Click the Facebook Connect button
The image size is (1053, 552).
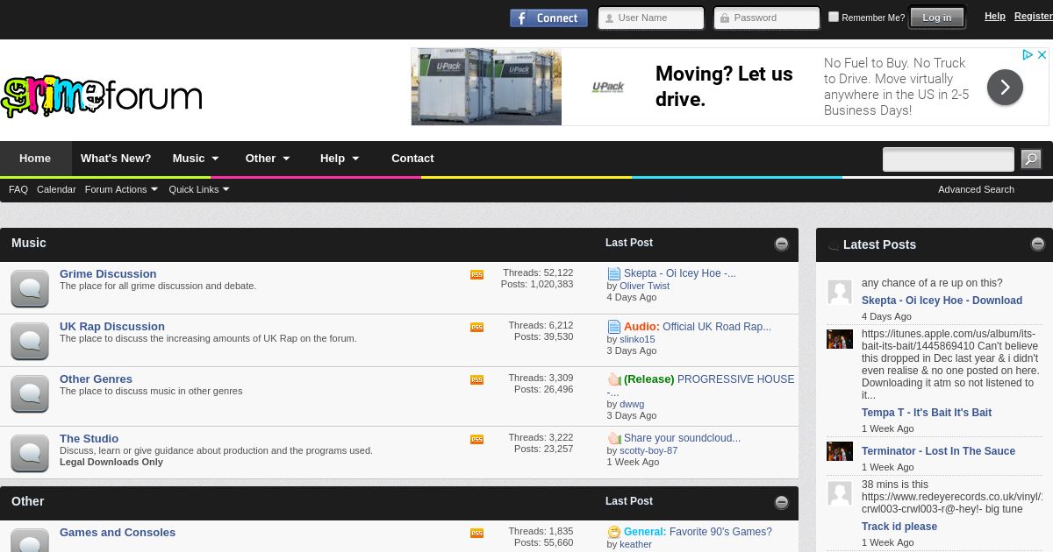tap(548, 18)
